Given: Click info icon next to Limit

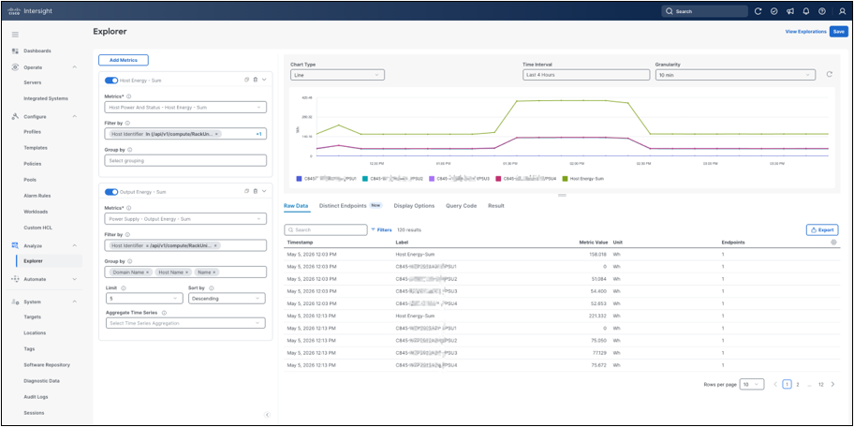Looking at the screenshot, I should [123, 288].
